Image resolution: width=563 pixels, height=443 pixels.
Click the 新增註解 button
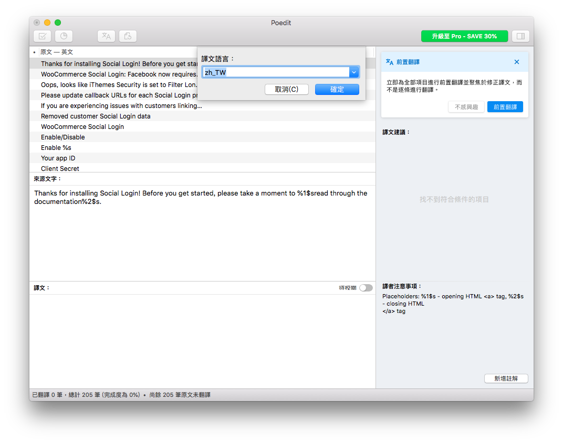pos(505,379)
